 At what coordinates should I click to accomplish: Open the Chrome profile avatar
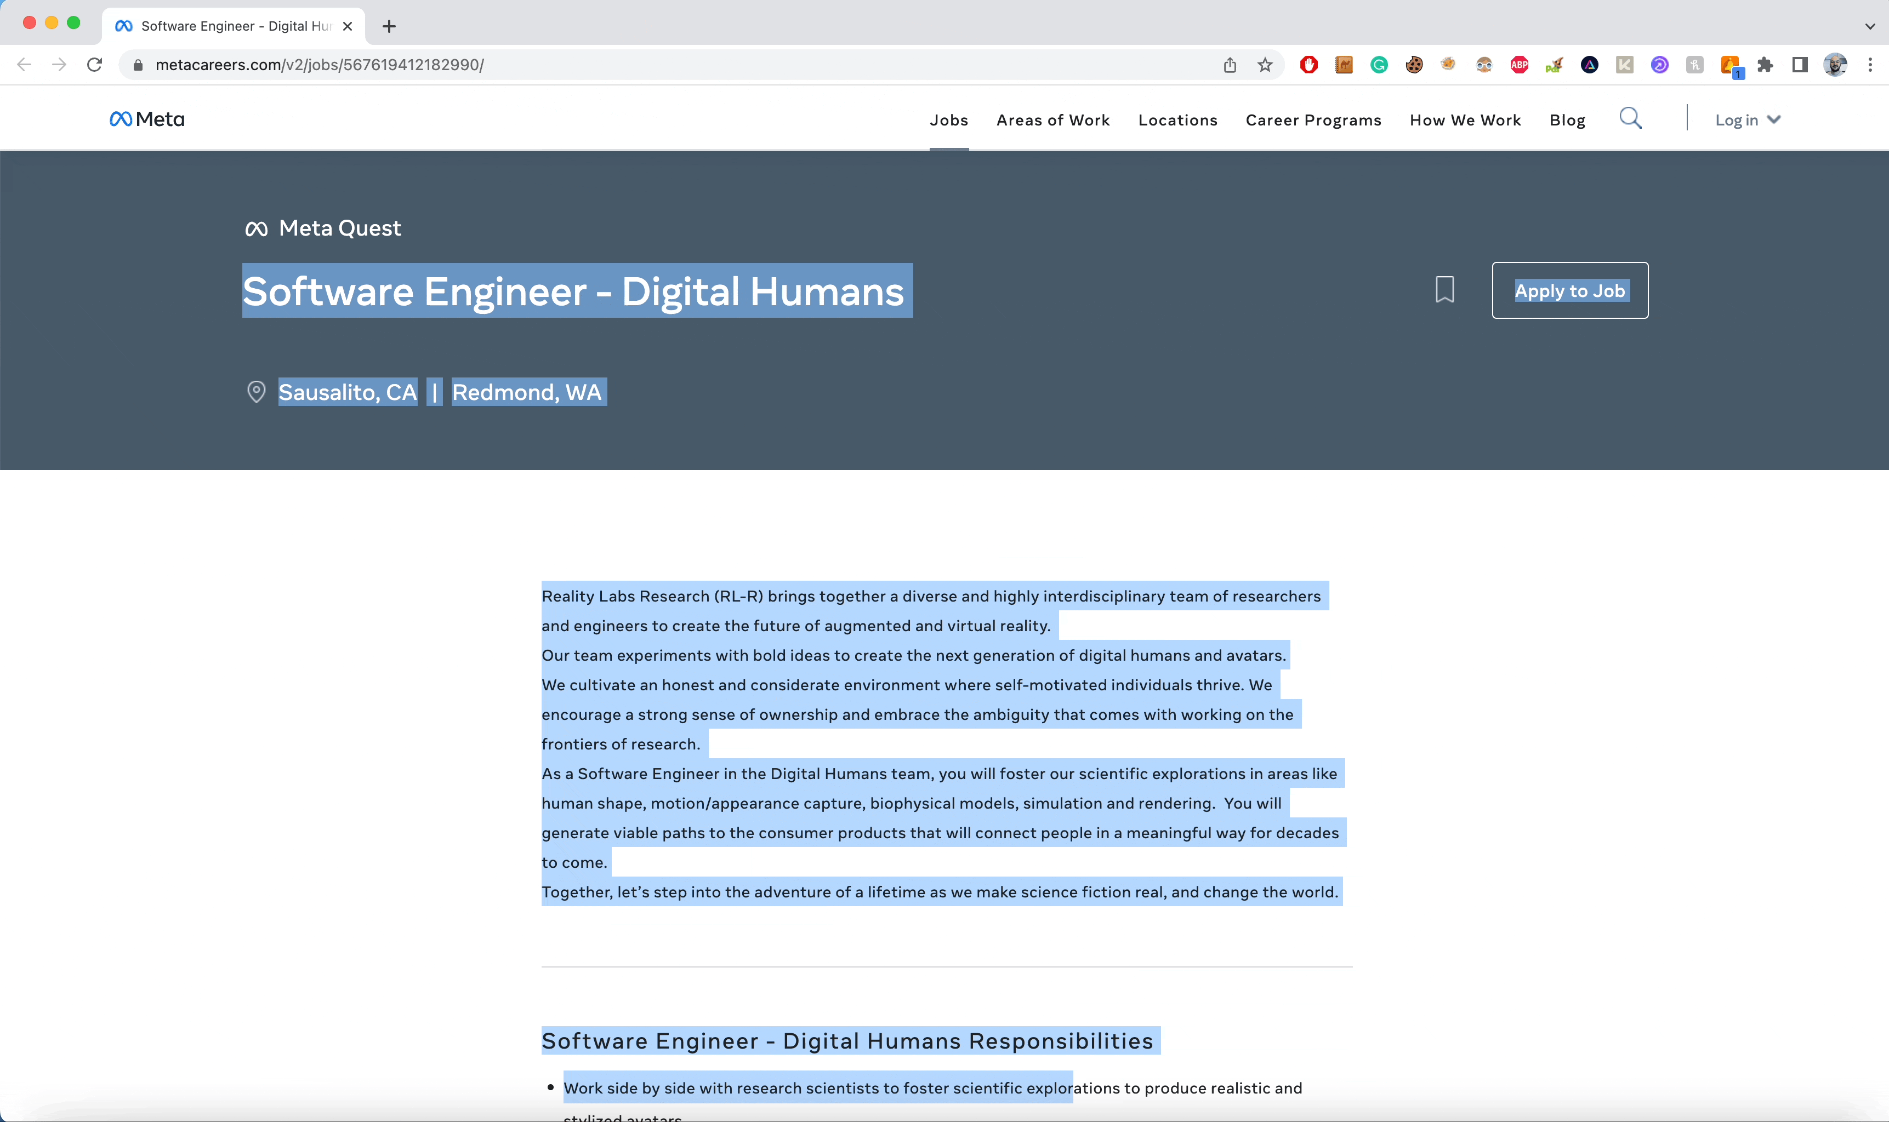[x=1835, y=65]
